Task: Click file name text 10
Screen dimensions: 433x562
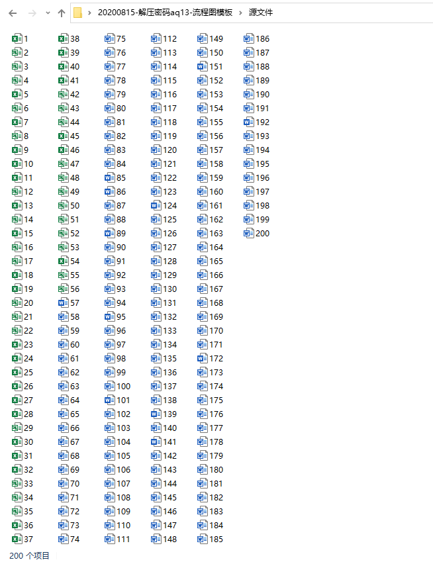Action: click(x=28, y=164)
